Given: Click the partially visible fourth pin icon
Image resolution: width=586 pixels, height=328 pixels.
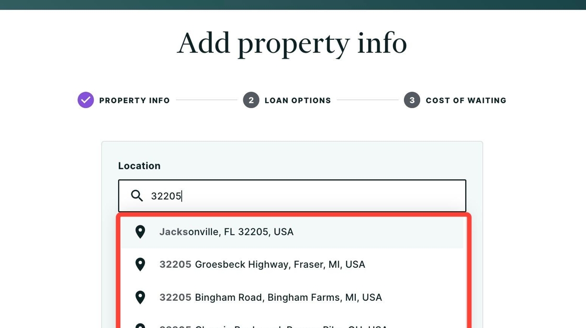Looking at the screenshot, I should pos(140,326).
